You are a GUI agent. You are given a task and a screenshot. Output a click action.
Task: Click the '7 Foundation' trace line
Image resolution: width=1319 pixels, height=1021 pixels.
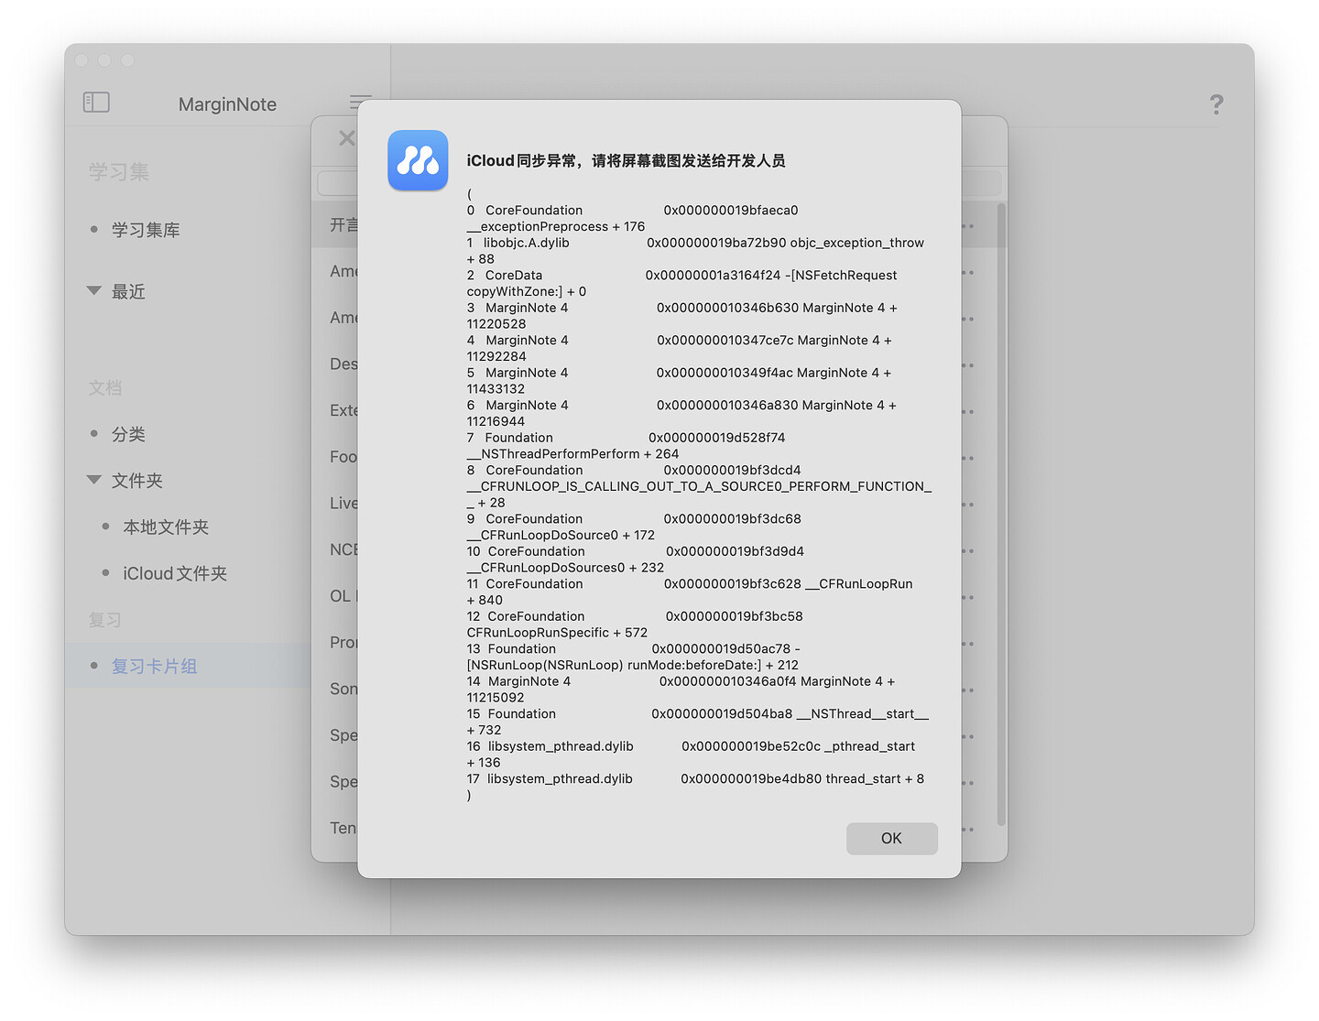(626, 438)
